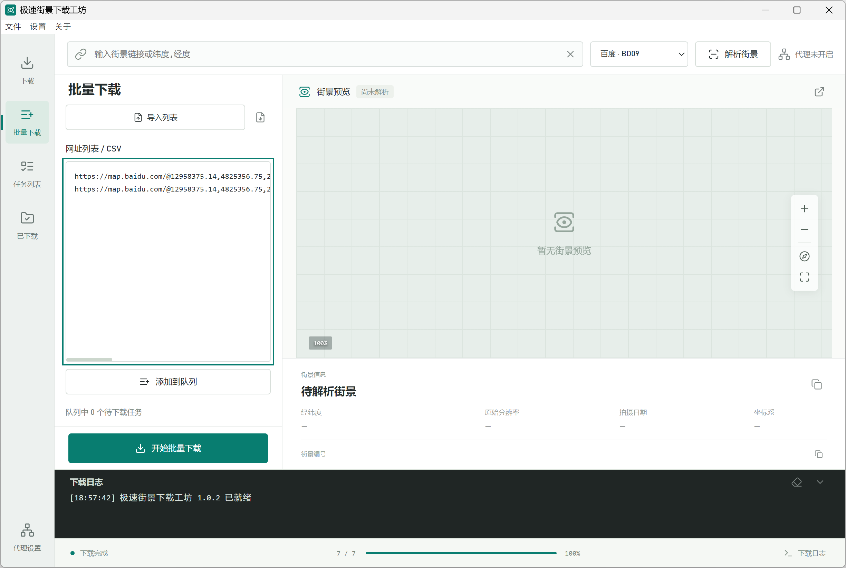This screenshot has height=568, width=846.
Task: Copy the 待解析街景 info
Action: 816,385
